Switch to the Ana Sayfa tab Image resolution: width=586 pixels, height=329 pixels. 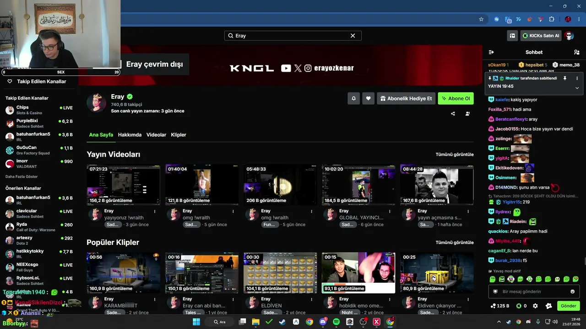click(x=101, y=135)
